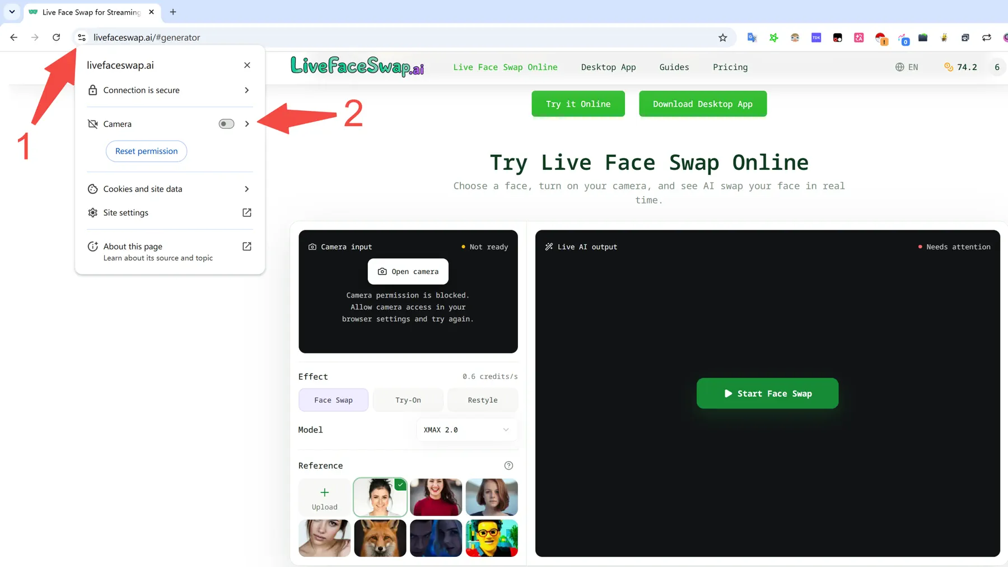
Task: Open Site settings
Action: click(170, 213)
